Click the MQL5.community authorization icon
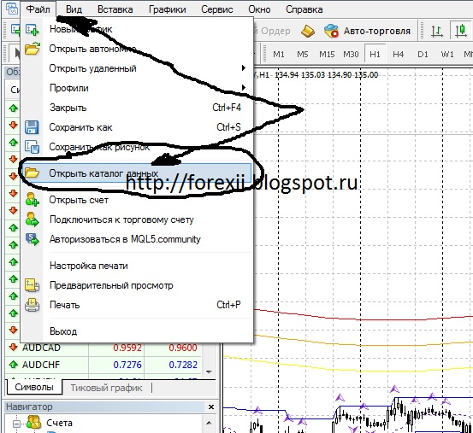Image resolution: width=473 pixels, height=433 pixels. click(x=32, y=239)
